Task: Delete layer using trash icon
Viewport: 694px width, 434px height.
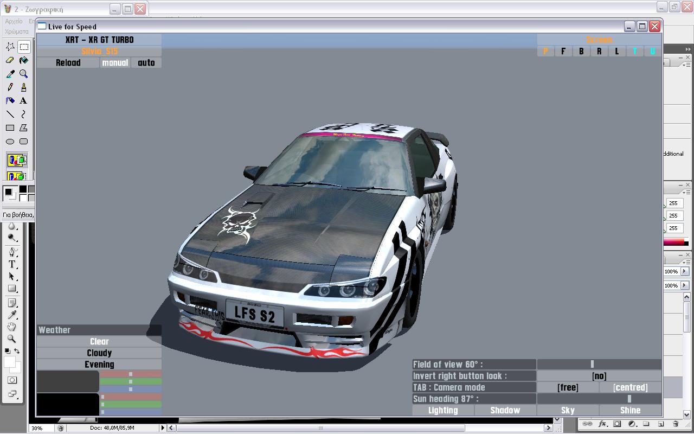Action: click(676, 424)
